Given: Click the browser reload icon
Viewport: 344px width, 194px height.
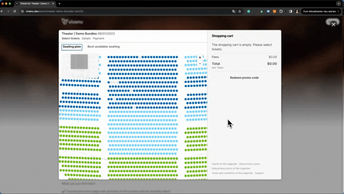Looking at the screenshot, I should [15, 11].
